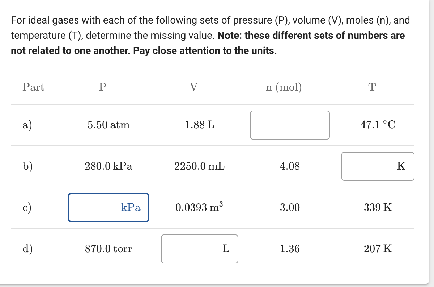434x287 pixels.
Task: Select the row label d)
Action: [x=27, y=249]
